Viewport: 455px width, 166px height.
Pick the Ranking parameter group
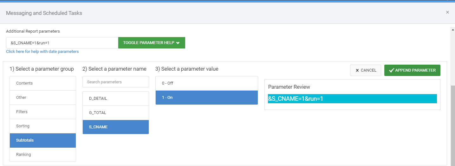43,155
